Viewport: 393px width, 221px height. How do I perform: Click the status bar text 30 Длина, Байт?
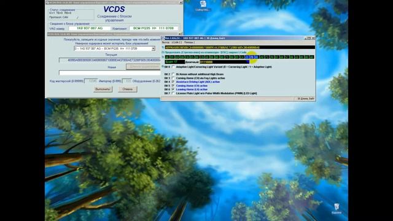coord(306,99)
